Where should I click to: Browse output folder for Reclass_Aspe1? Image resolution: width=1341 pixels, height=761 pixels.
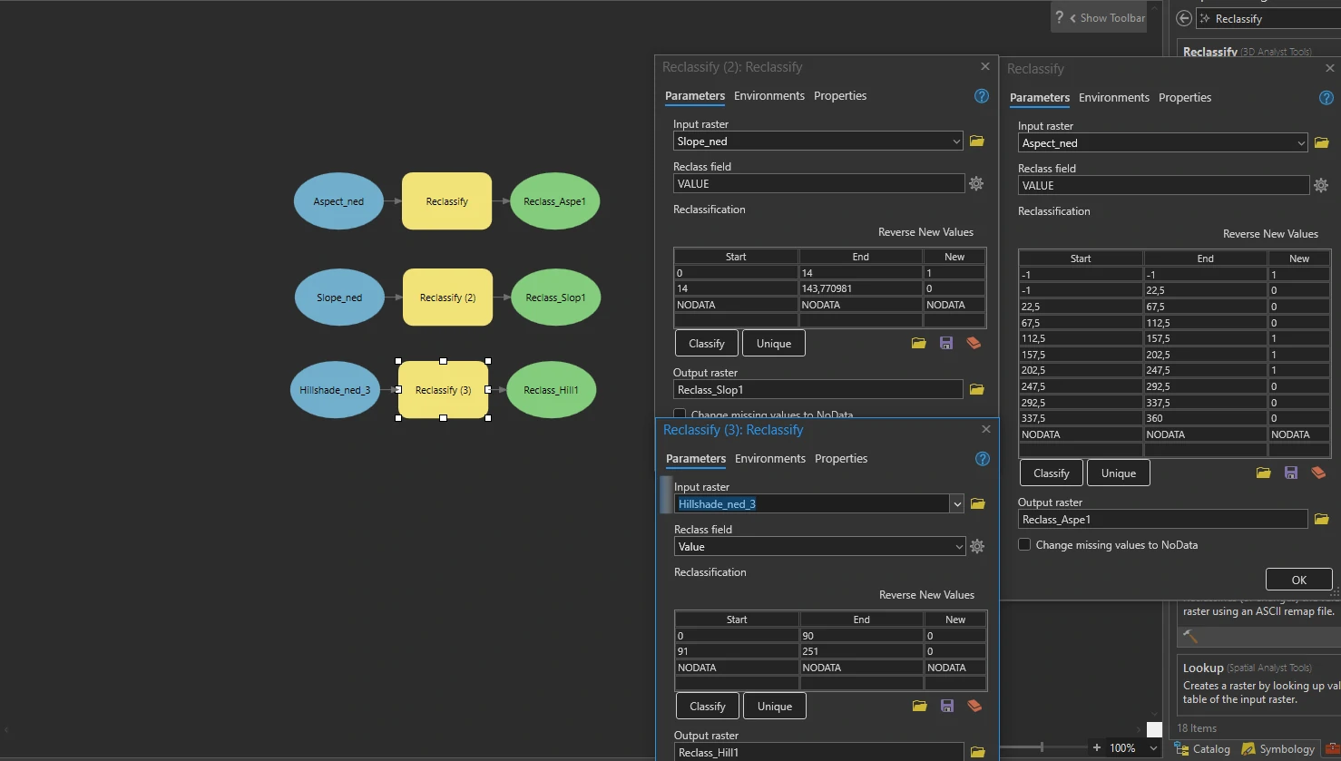[x=1322, y=519]
